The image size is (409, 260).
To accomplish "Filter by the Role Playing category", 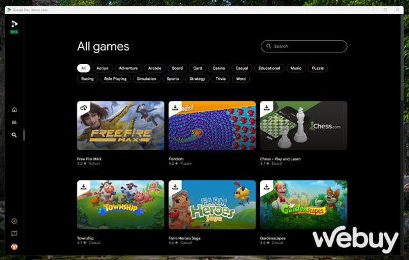I will pyautogui.click(x=115, y=79).
